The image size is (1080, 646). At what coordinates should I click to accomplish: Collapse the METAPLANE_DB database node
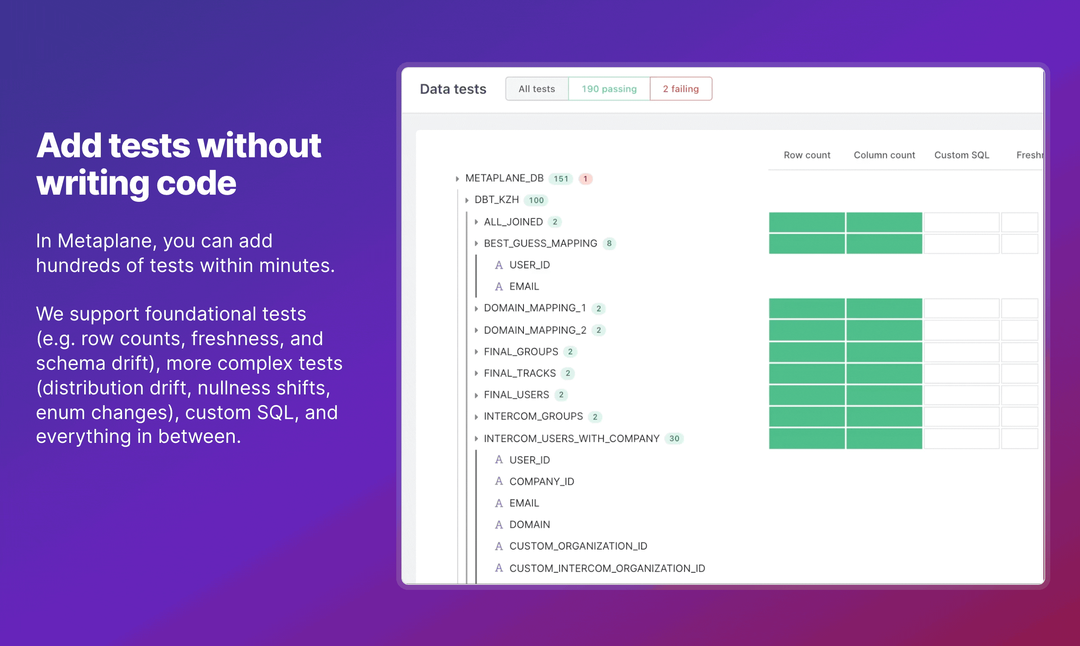[x=457, y=178]
